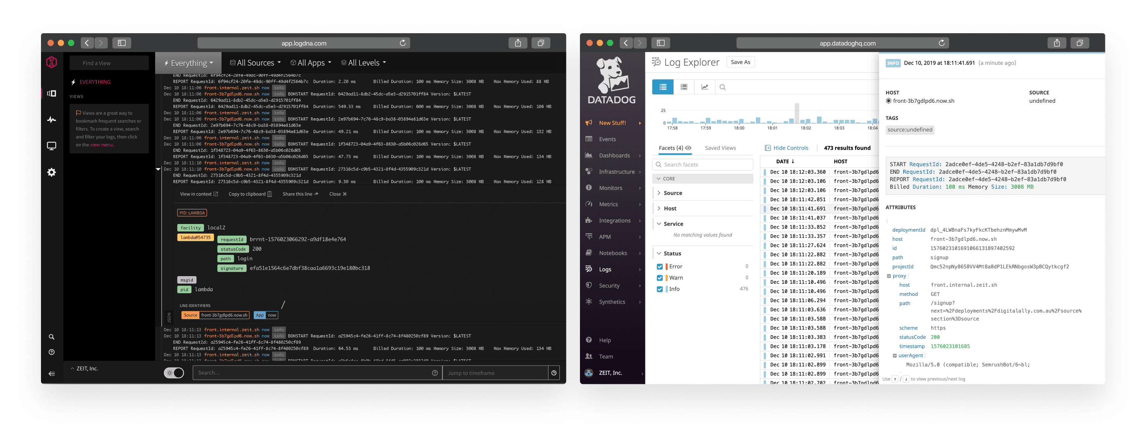This screenshot has width=1146, height=448.
Task: Switch Log Explorer to graph visualization view
Action: pos(705,87)
